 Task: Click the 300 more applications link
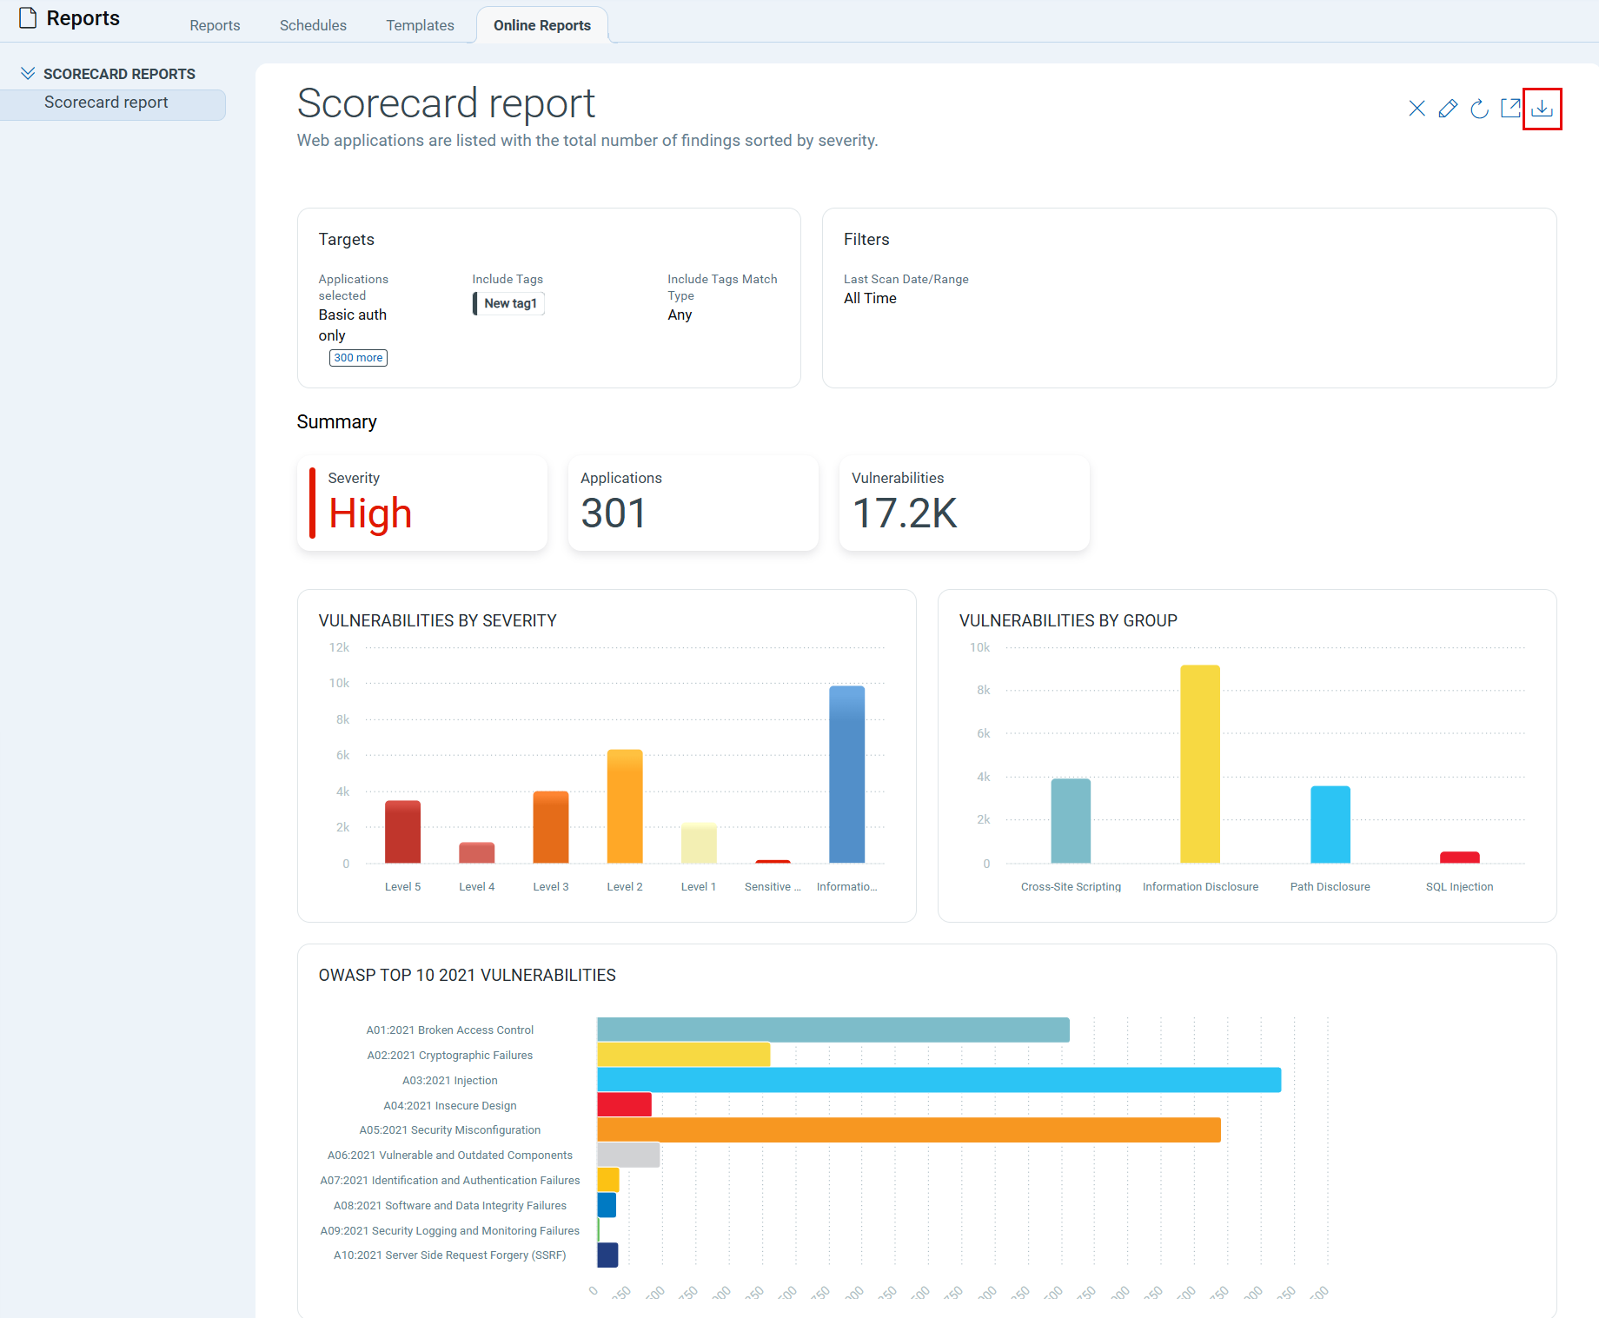pyautogui.click(x=357, y=357)
